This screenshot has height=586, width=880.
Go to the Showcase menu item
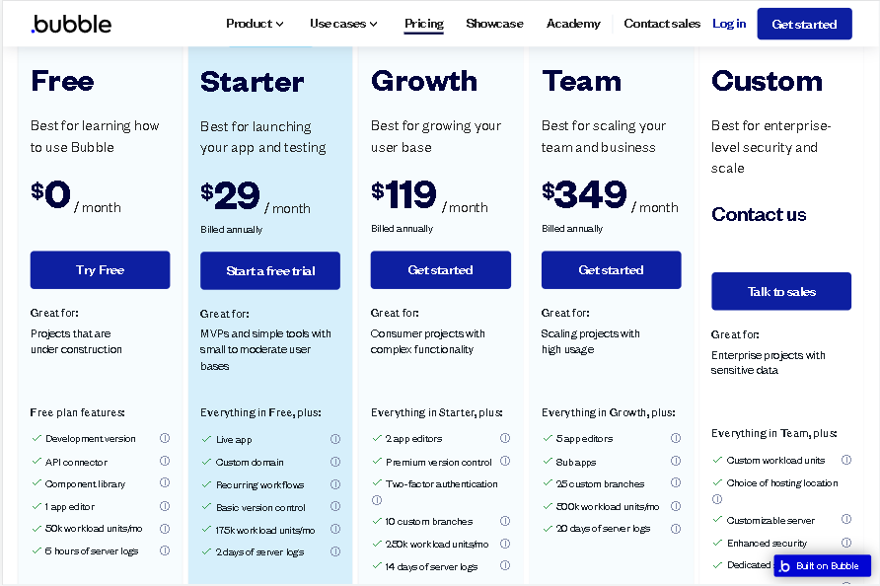point(494,24)
